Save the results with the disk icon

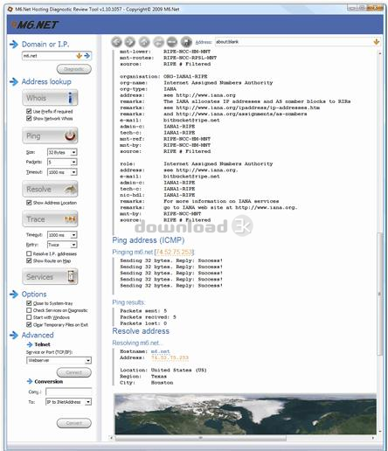pyautogui.click(x=186, y=42)
